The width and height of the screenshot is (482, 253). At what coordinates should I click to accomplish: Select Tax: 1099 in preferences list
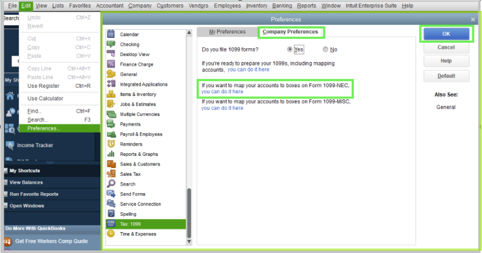point(146,224)
